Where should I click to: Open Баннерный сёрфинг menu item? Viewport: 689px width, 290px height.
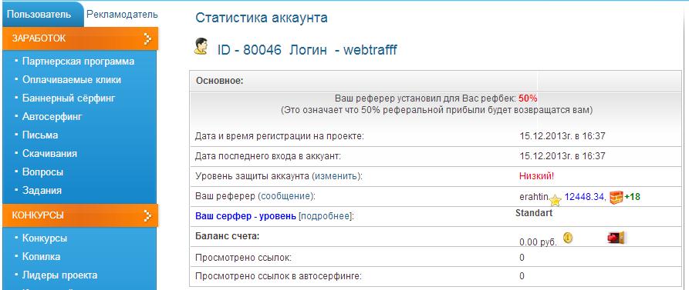point(69,98)
